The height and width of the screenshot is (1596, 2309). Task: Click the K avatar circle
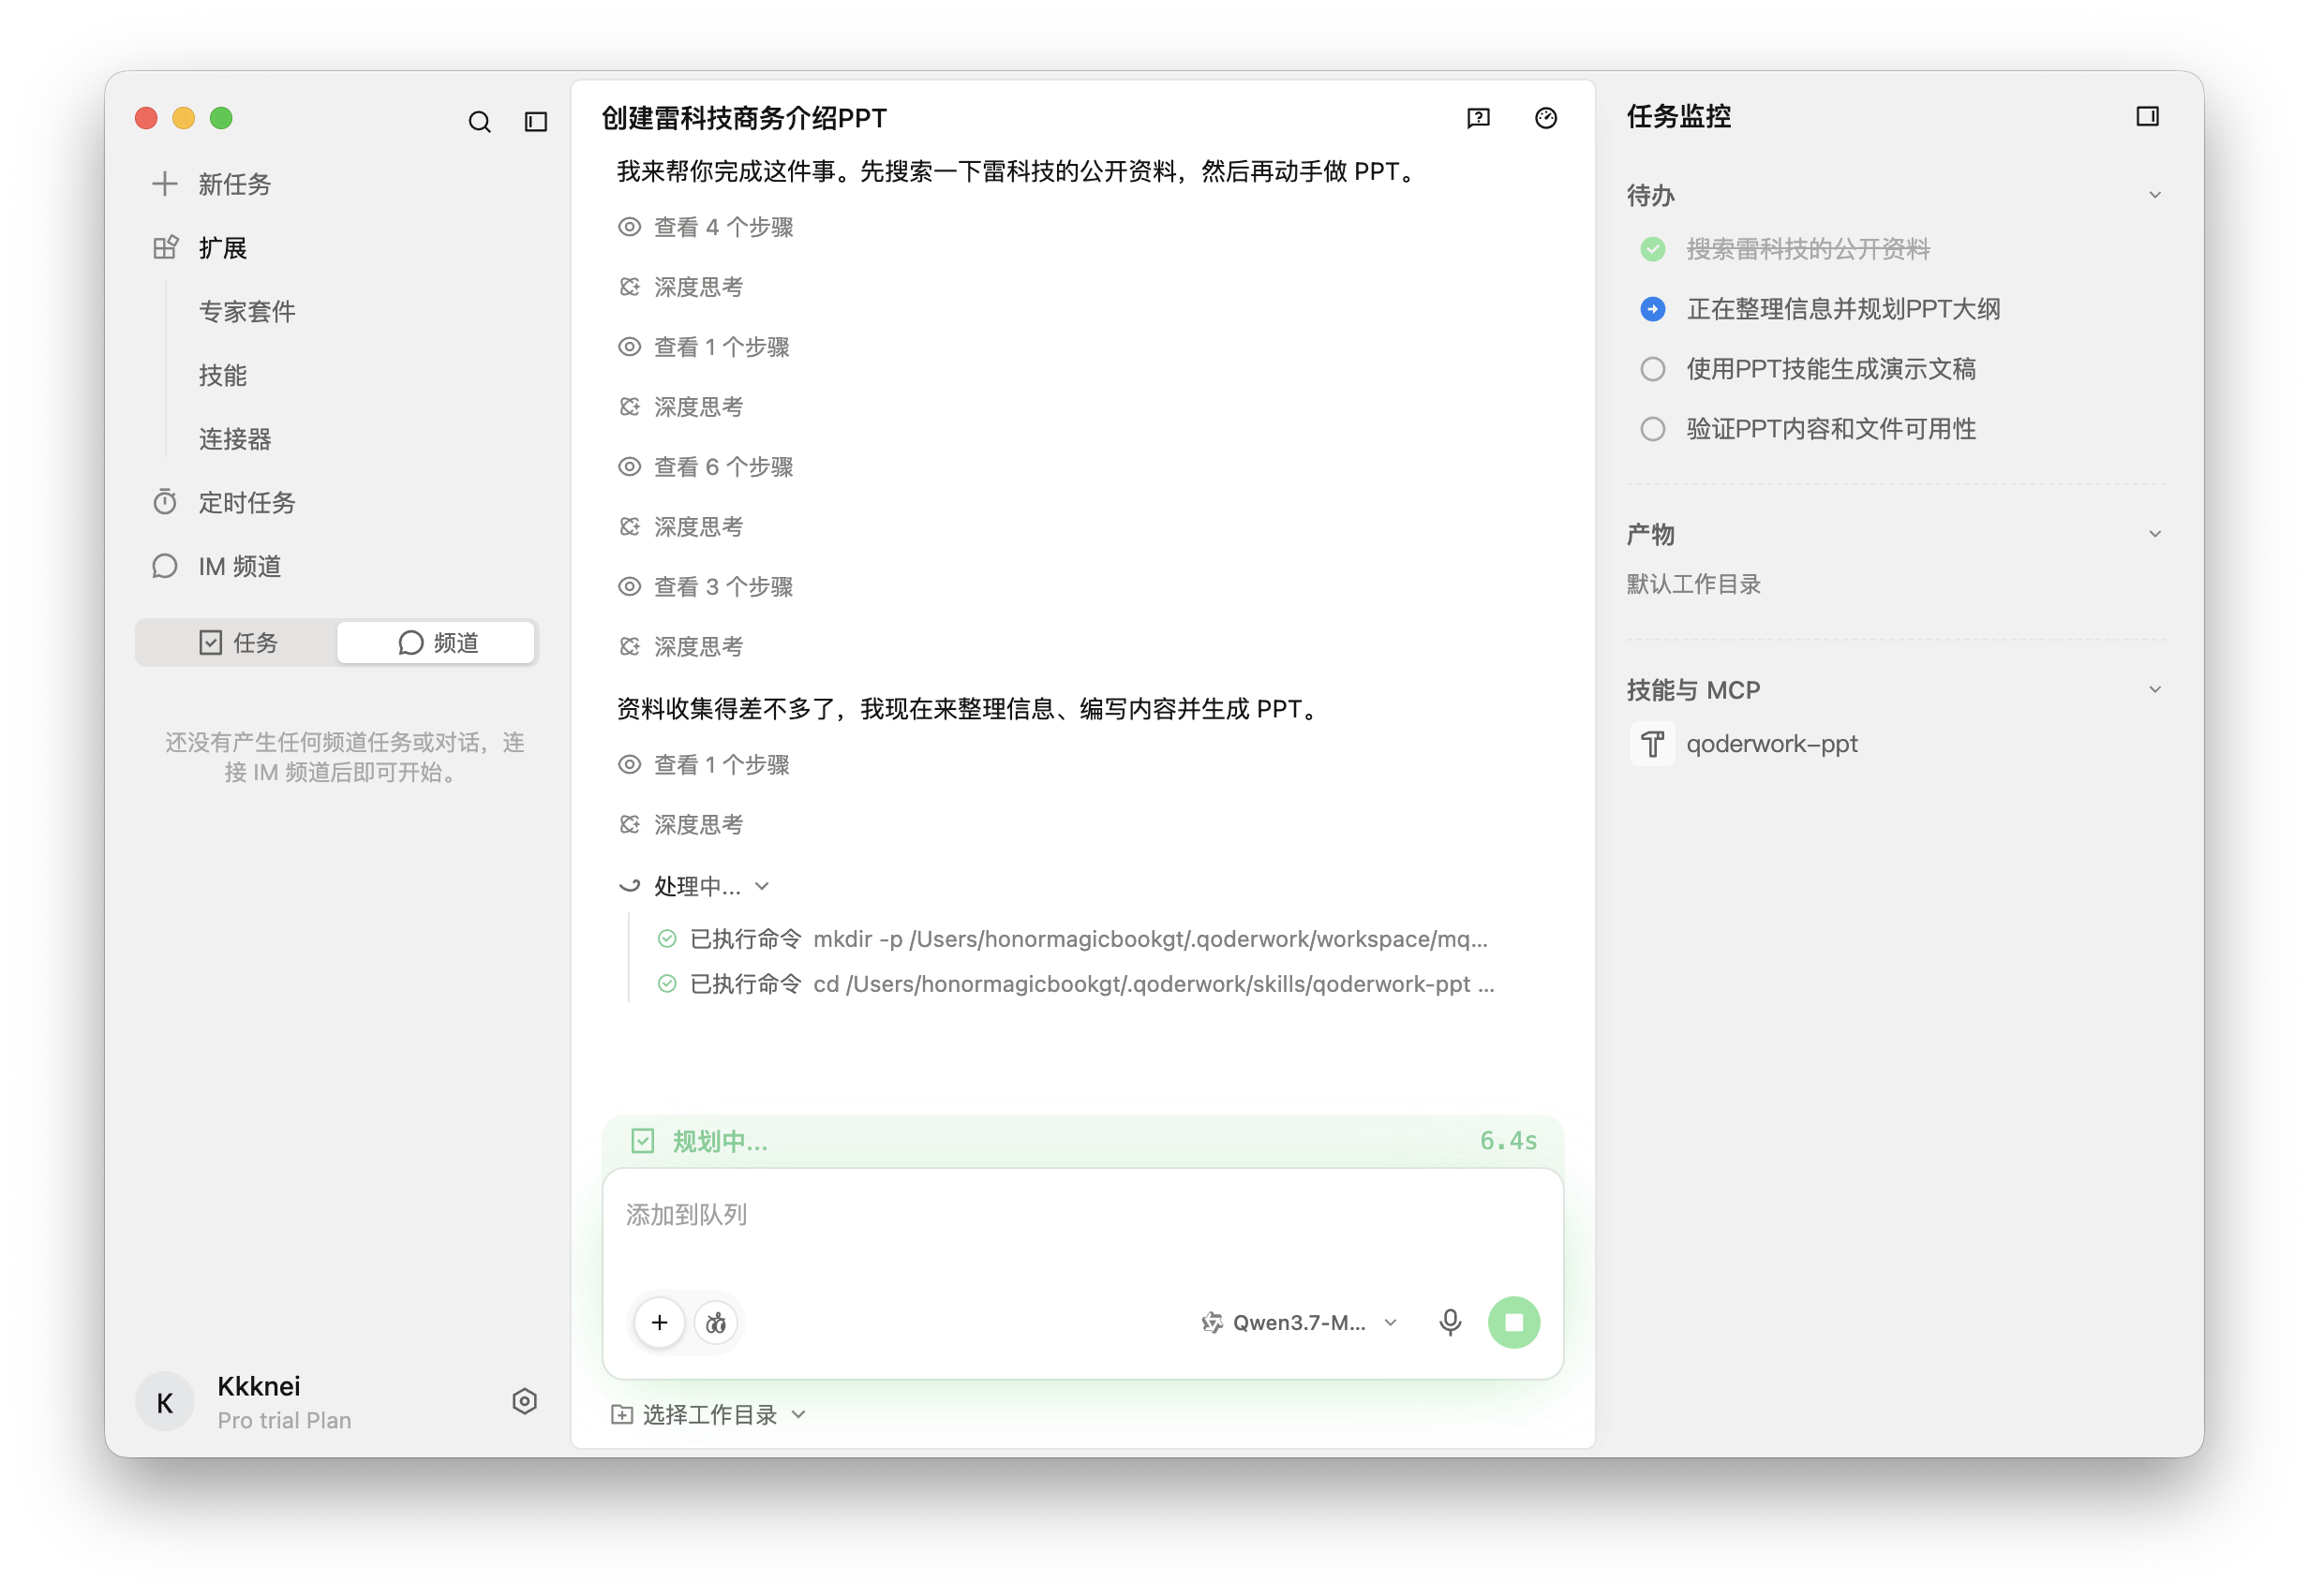pos(165,1401)
